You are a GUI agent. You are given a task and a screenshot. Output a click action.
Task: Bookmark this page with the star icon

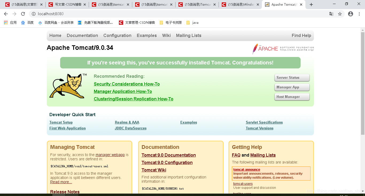point(340,14)
